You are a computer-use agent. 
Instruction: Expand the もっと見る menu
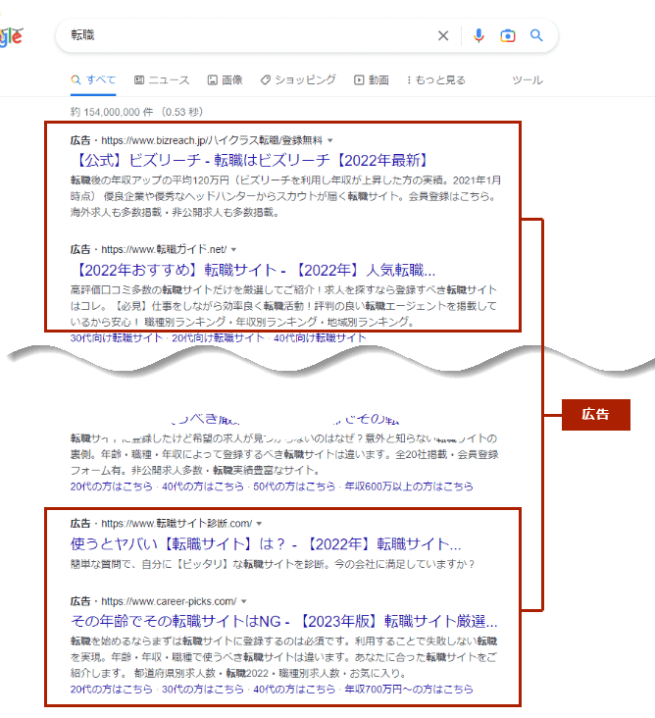[x=435, y=80]
